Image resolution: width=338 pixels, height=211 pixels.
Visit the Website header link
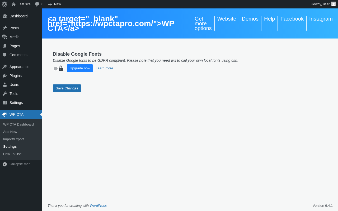pos(227,19)
